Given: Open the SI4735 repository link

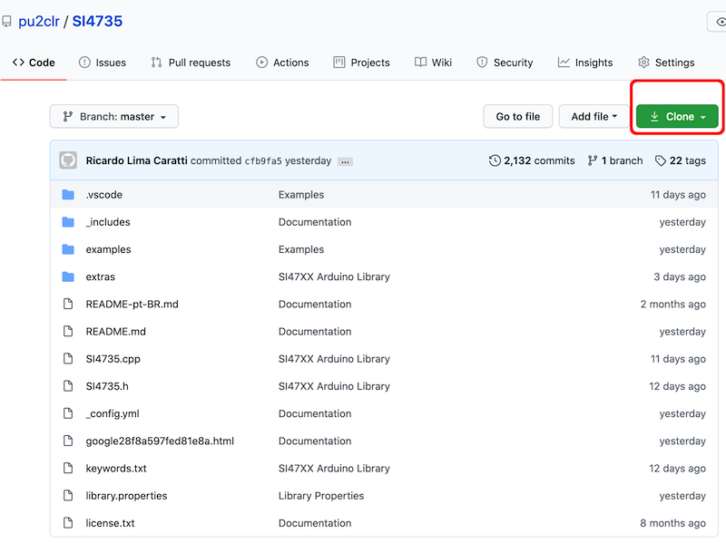Looking at the screenshot, I should click(97, 21).
